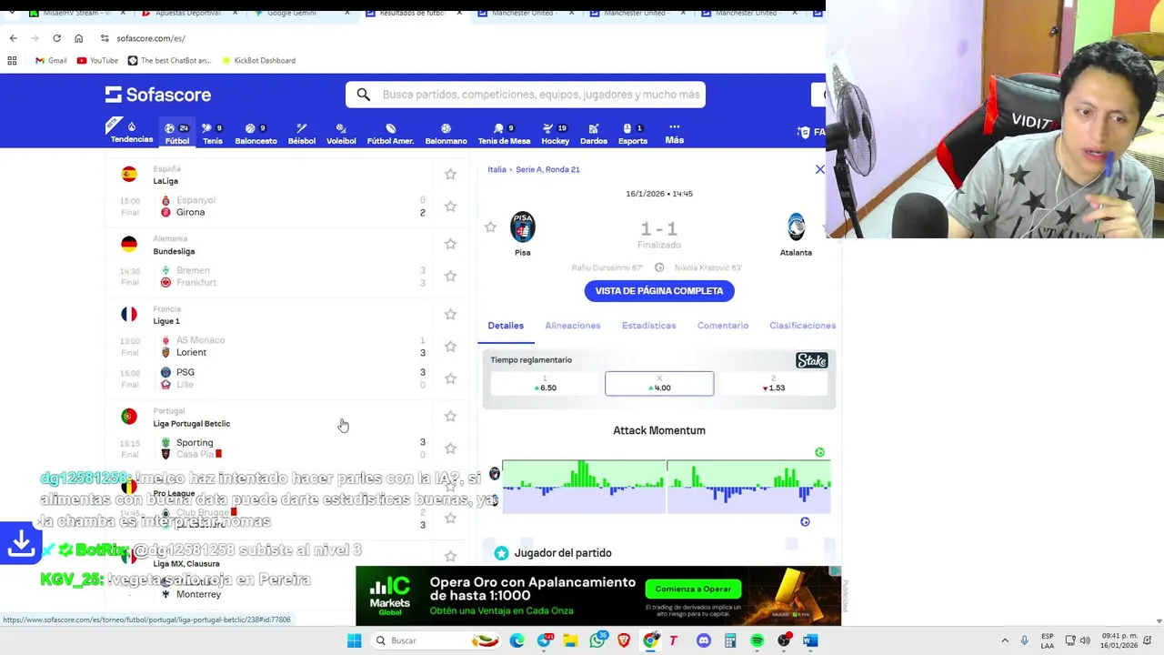Image resolution: width=1164 pixels, height=655 pixels.
Task: Open the Tenis sport icon
Action: [x=213, y=134]
